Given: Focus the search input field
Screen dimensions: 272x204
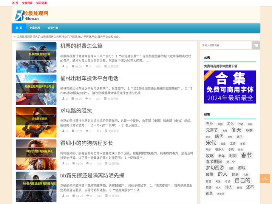Looking at the screenshot, I should pos(226,45).
